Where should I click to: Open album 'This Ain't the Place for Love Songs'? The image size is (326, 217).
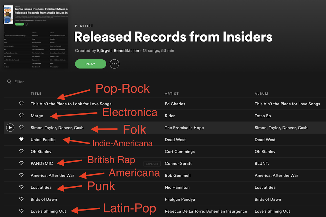point(287,104)
